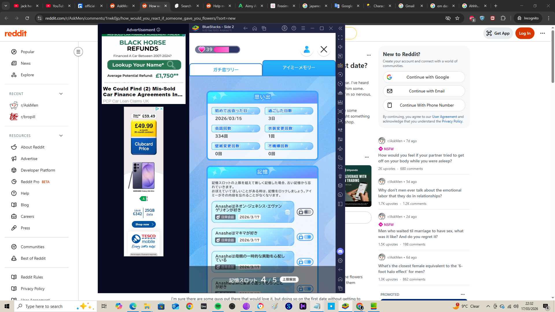Start BlueStacks screen recording icon
Screen dimensions: 555x312
340,121
